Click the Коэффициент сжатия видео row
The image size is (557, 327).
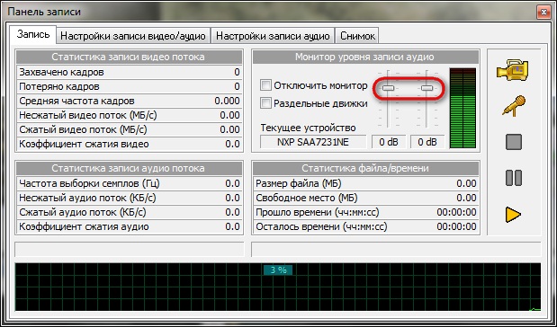(x=130, y=144)
